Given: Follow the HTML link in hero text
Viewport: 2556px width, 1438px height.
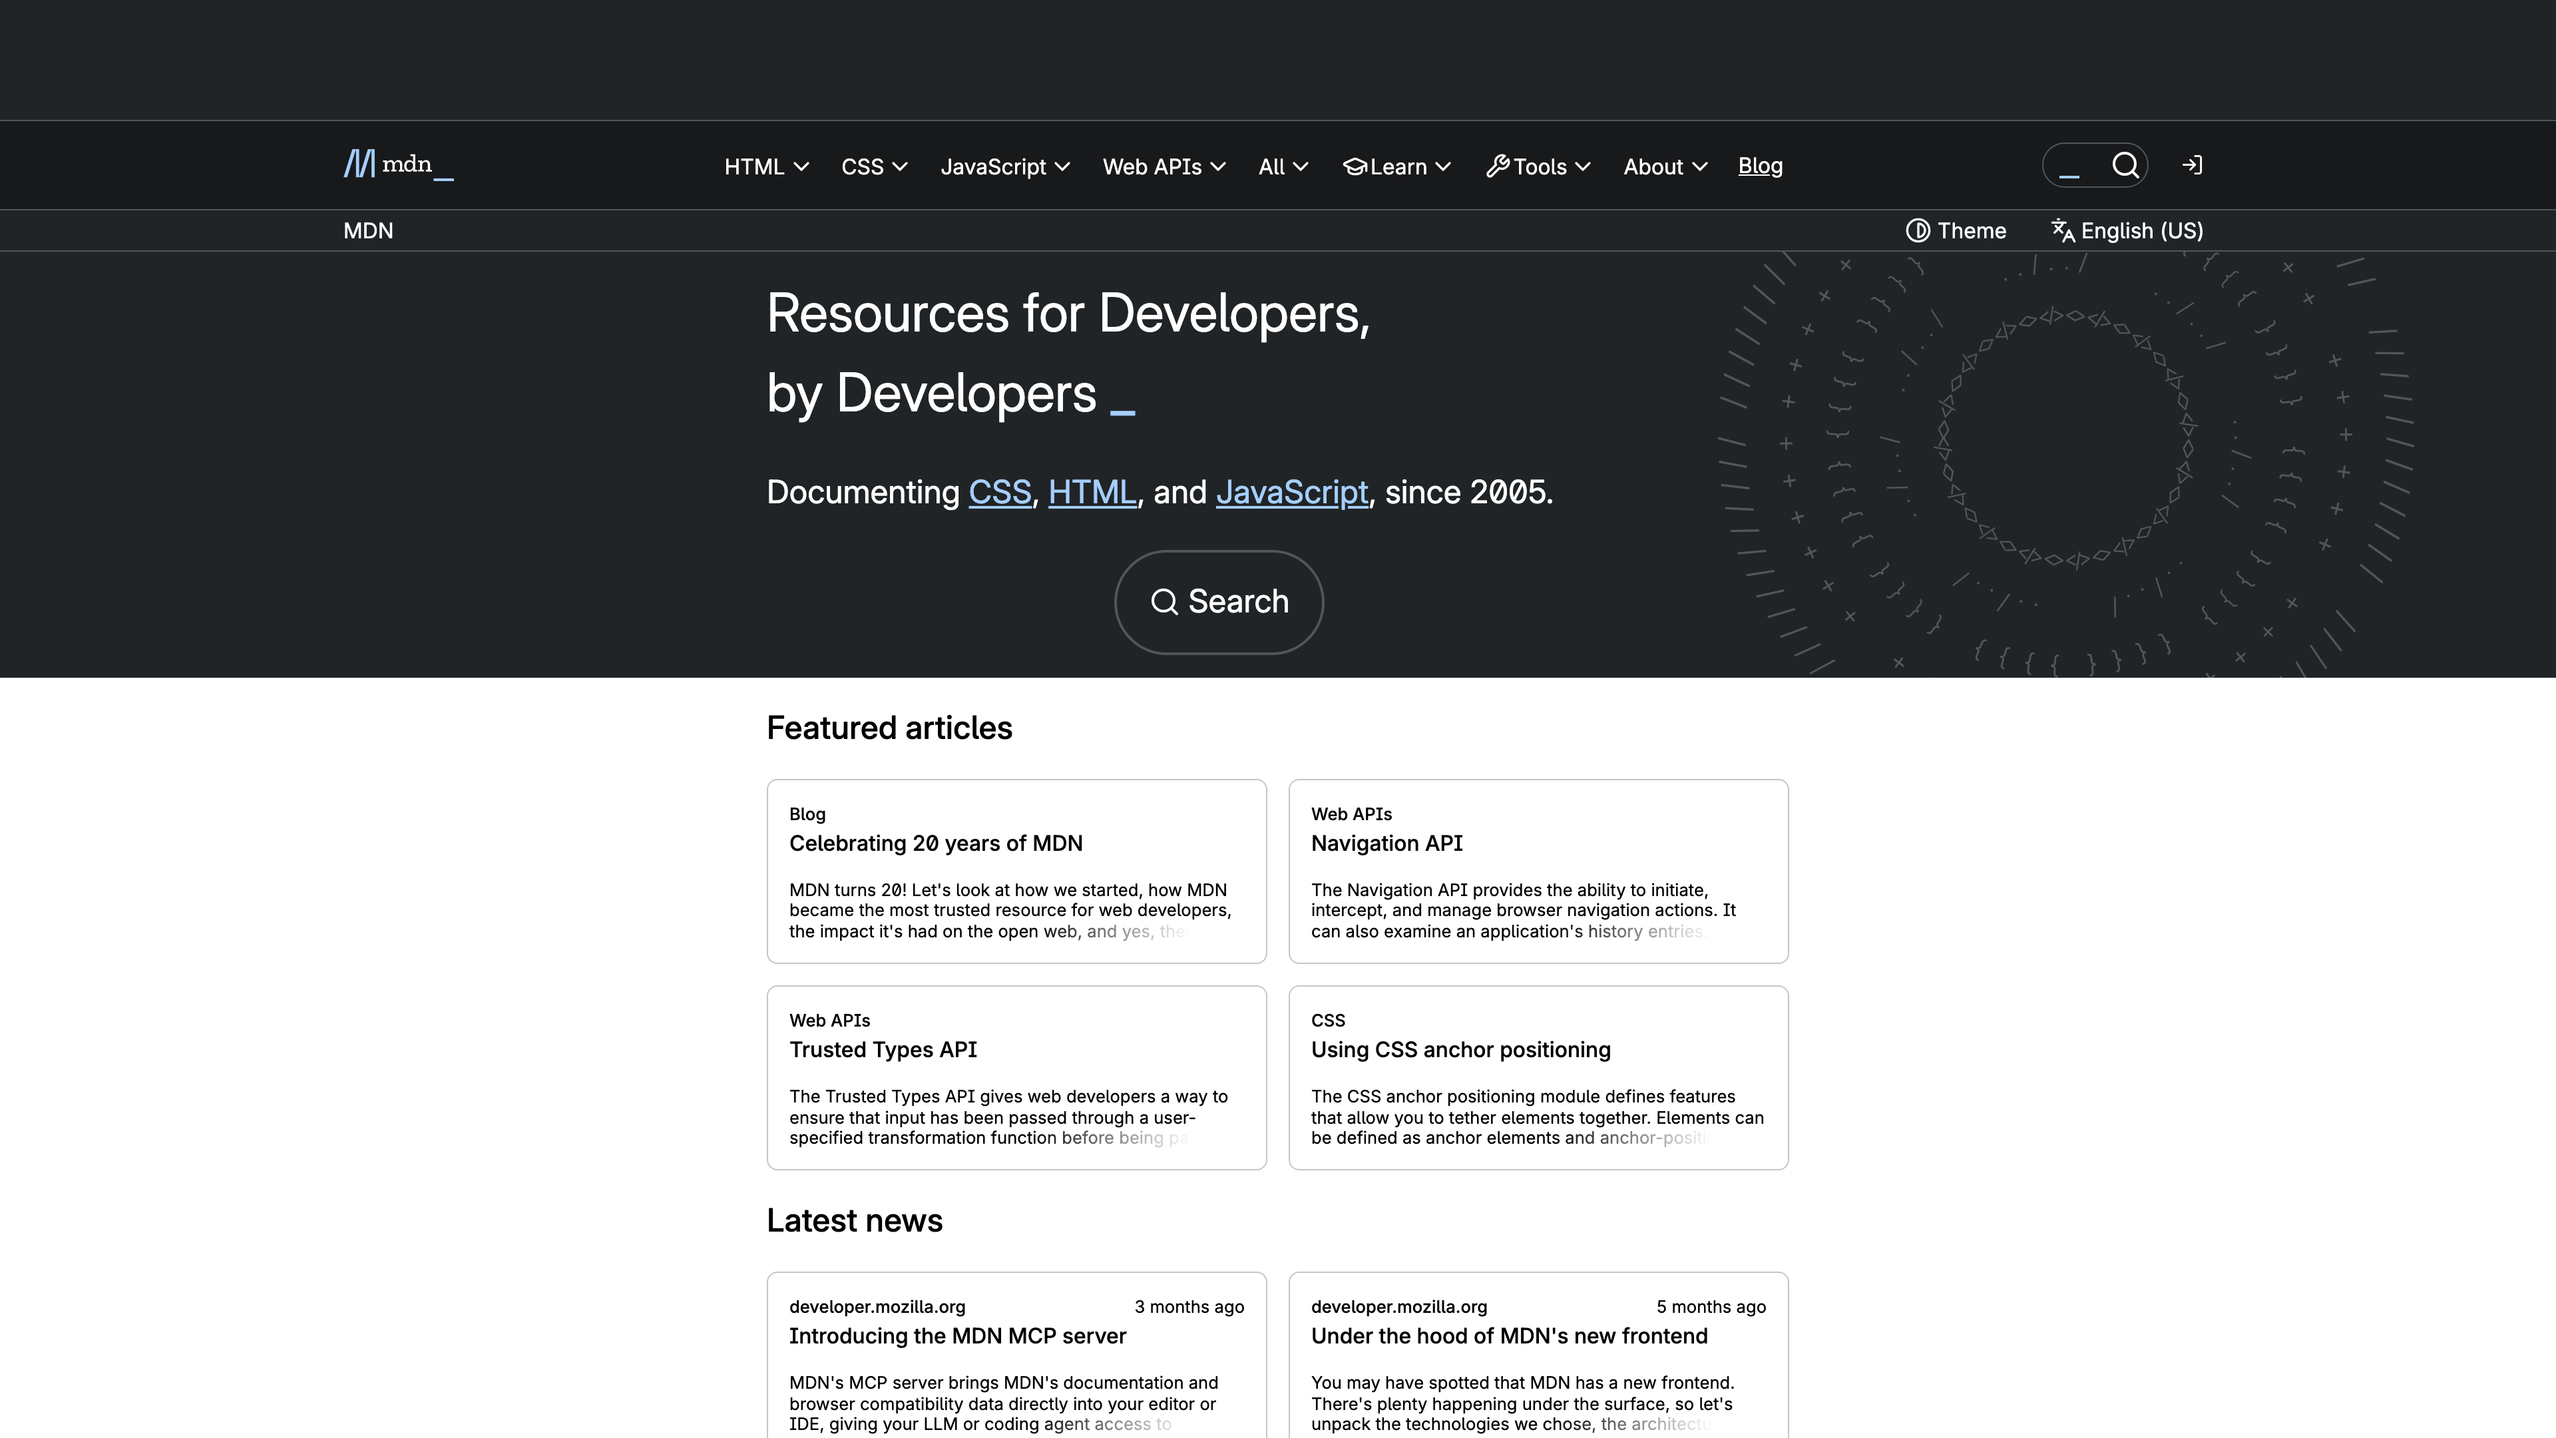Looking at the screenshot, I should coord(1092,492).
